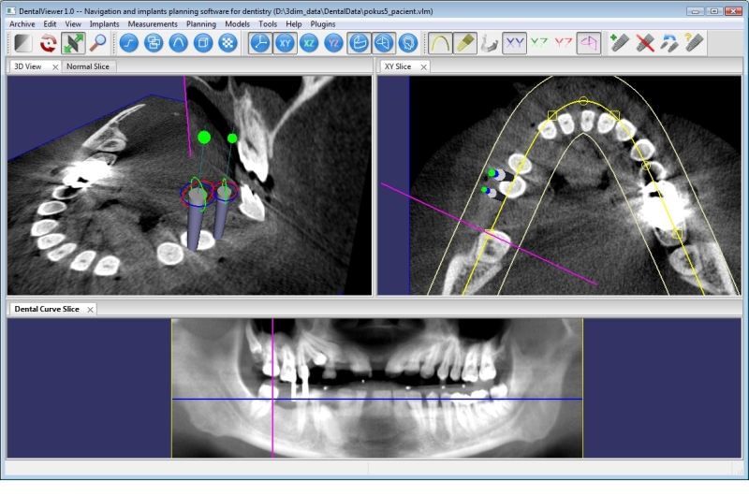Click the blue stacked windows circle icon
Screen dimensions: 749x496
[154, 43]
